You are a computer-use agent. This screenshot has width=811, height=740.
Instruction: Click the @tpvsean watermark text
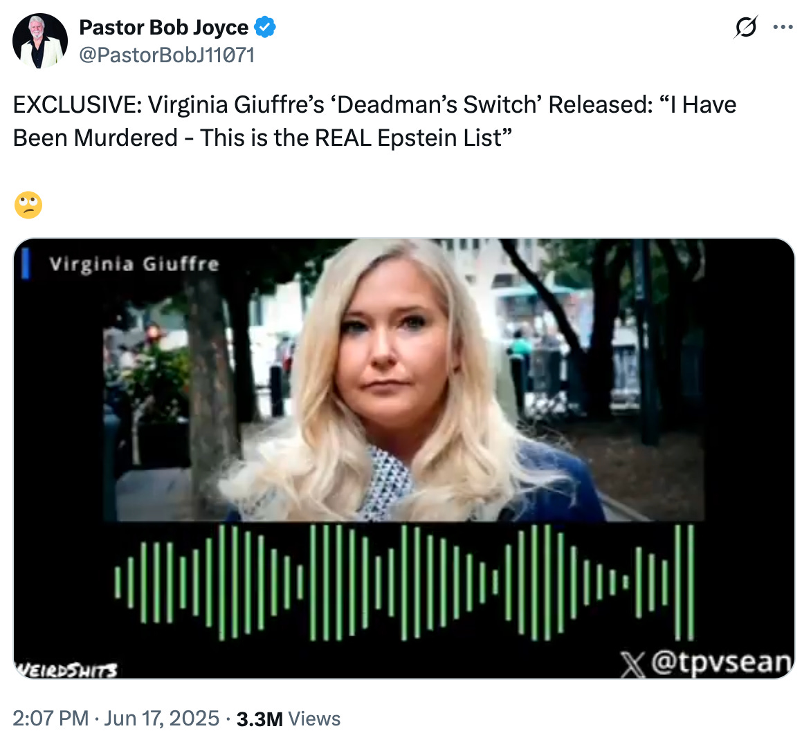[722, 663]
